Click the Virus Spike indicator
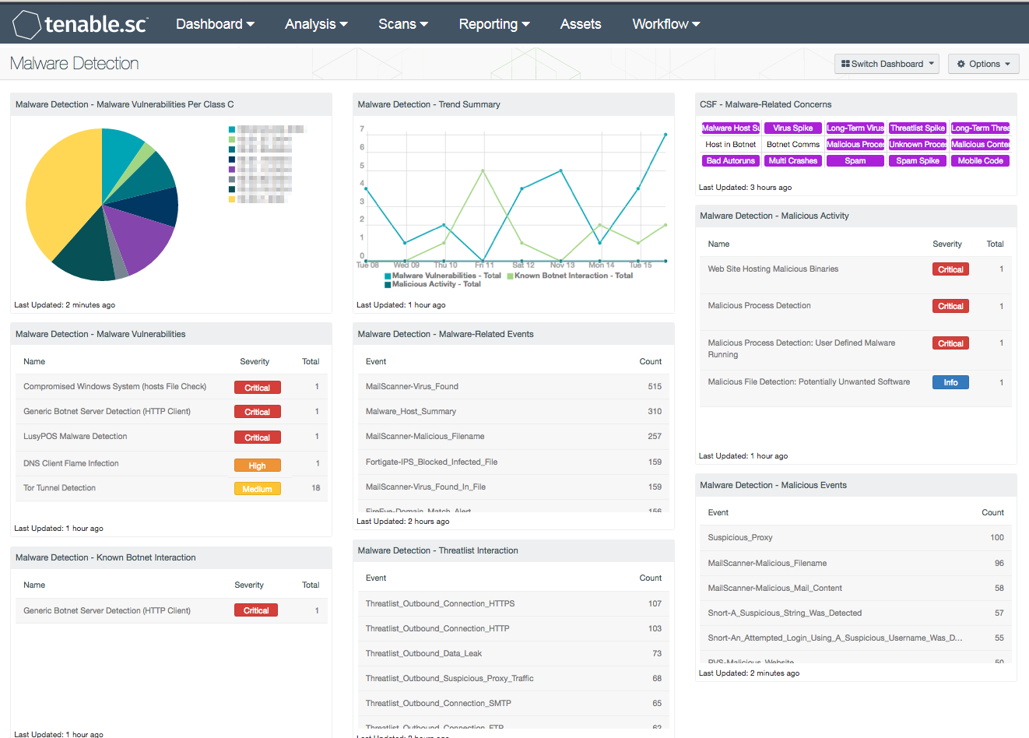1029x738 pixels. click(x=793, y=128)
